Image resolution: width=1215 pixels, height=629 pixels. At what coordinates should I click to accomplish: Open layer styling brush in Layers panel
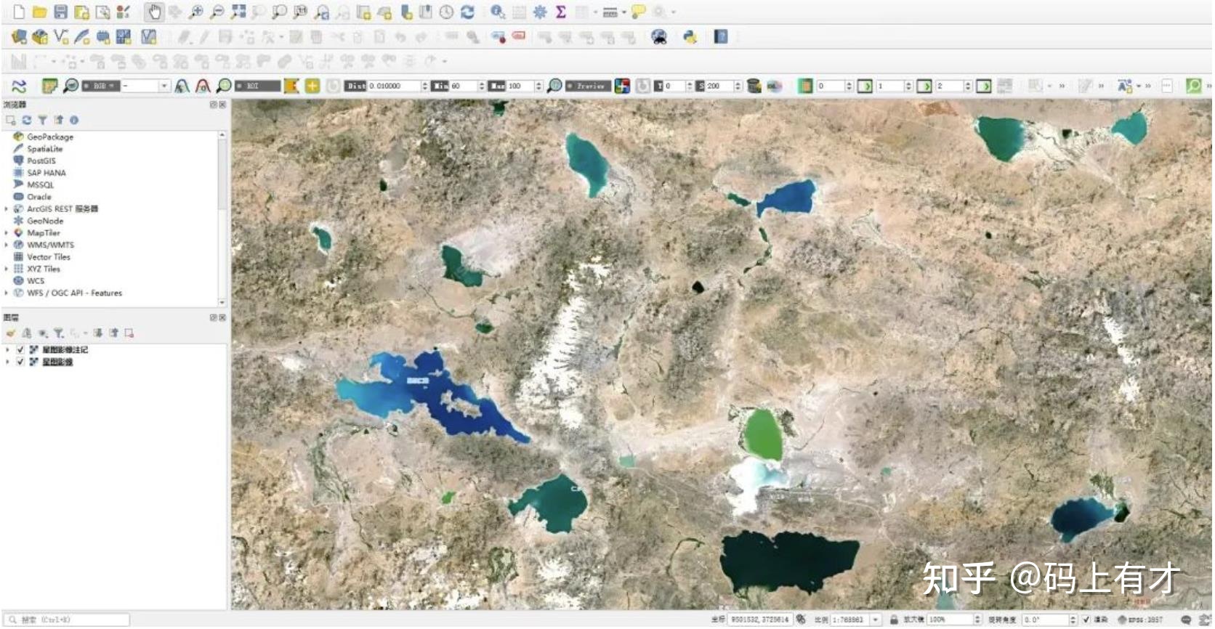(x=10, y=333)
